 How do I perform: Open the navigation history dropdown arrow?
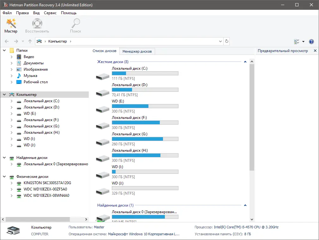[x=23, y=41]
